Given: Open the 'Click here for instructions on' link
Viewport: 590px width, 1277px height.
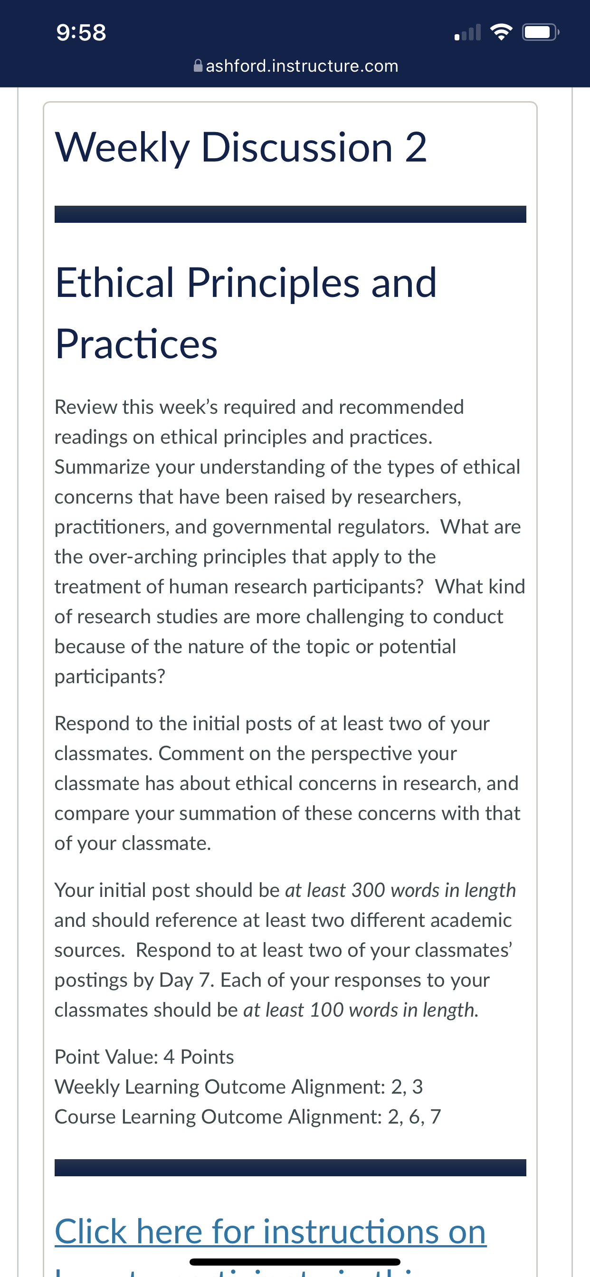Looking at the screenshot, I should pyautogui.click(x=271, y=1232).
